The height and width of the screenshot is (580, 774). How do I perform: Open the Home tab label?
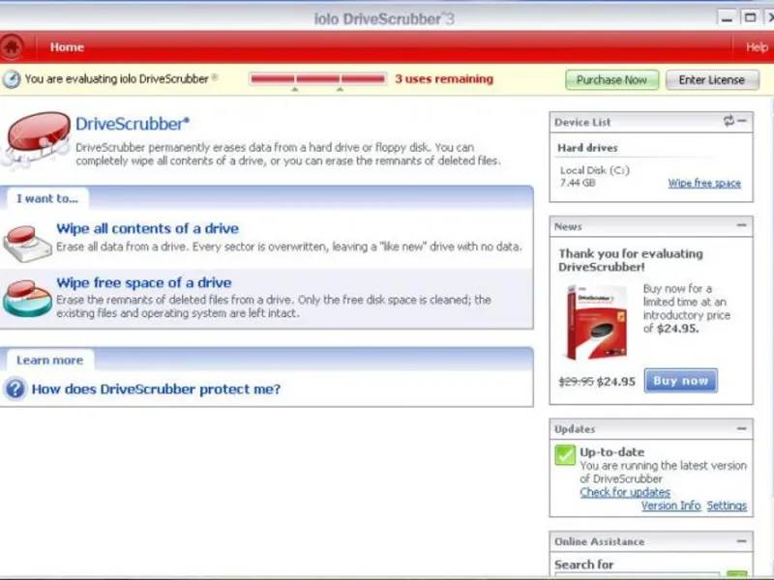(x=67, y=46)
